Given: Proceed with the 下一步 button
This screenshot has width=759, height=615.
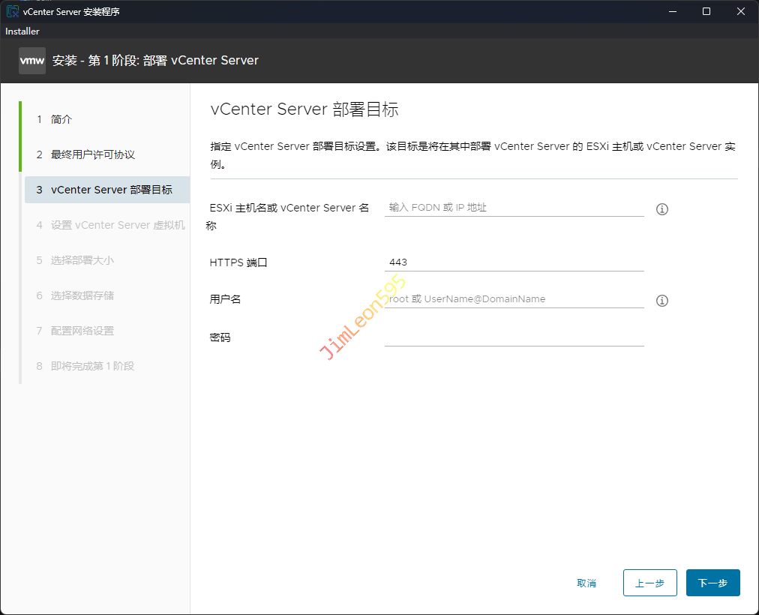Looking at the screenshot, I should [712, 583].
